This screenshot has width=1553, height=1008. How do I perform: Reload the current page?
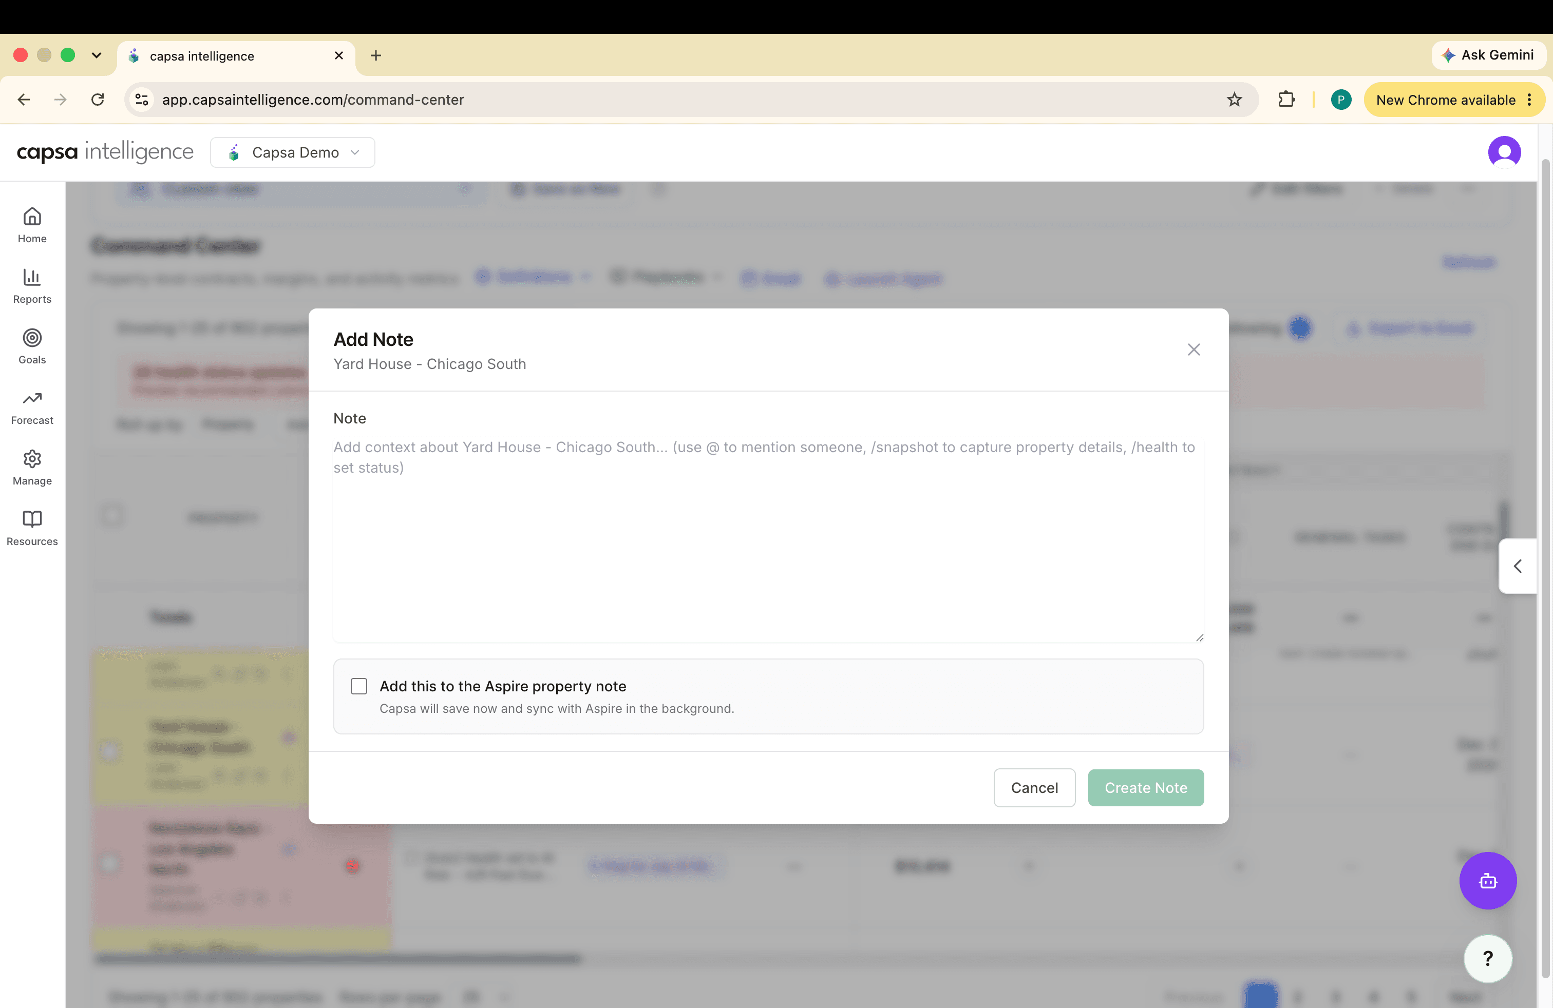coord(97,100)
